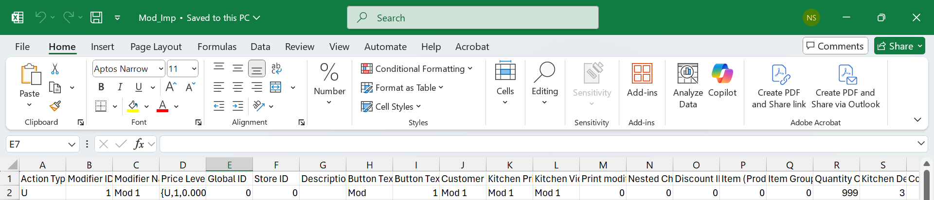Select Top Align icon

coord(219,68)
